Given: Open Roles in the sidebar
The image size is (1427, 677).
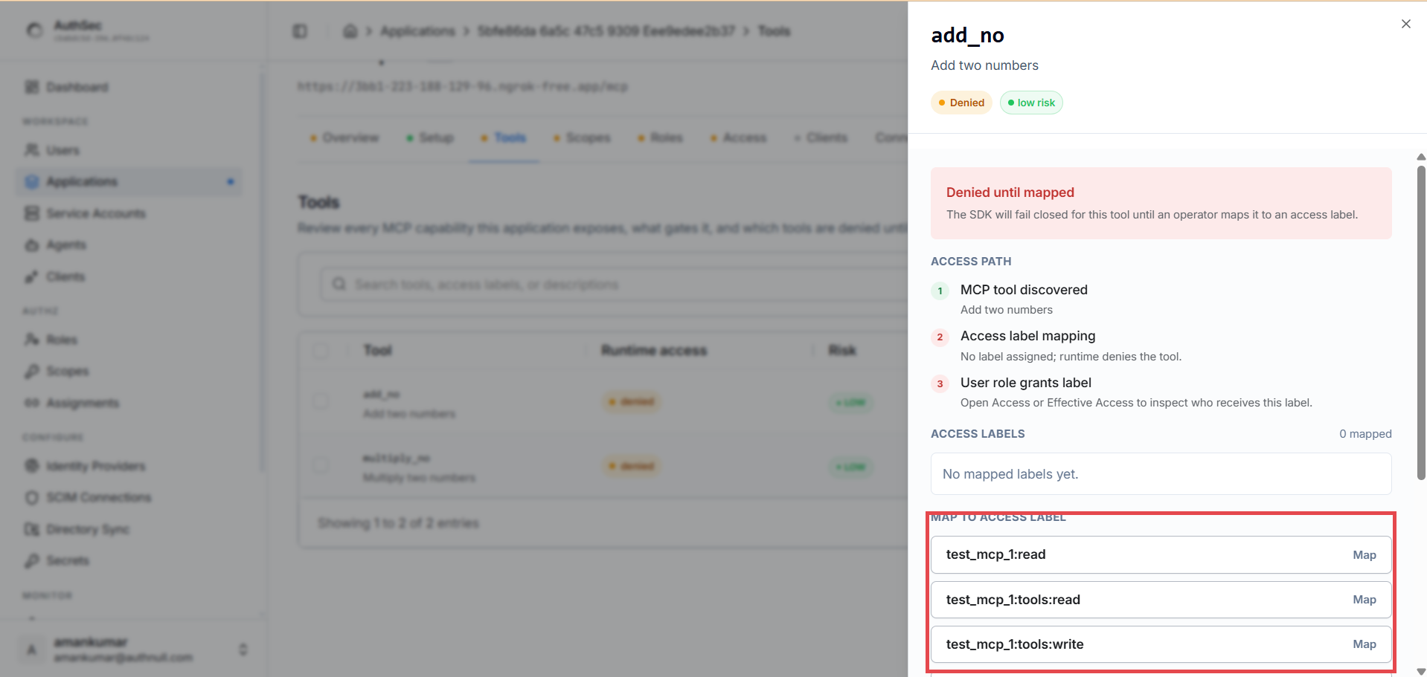Looking at the screenshot, I should tap(51, 340).
